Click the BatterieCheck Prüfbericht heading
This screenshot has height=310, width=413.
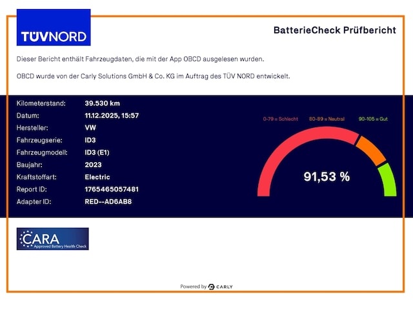point(334,30)
